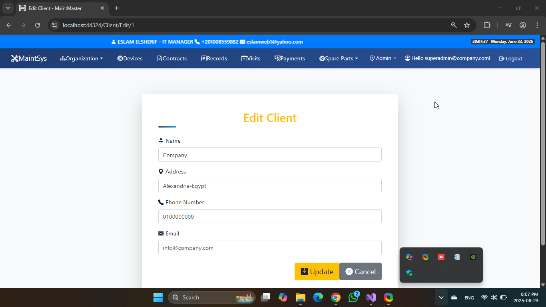Click into the Address field
The image size is (546, 307).
click(x=270, y=185)
